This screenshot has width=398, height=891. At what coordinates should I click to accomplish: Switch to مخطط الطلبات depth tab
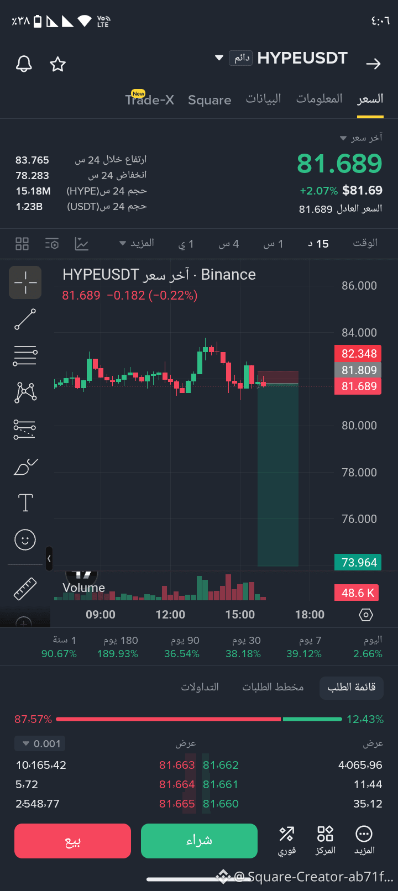click(273, 687)
